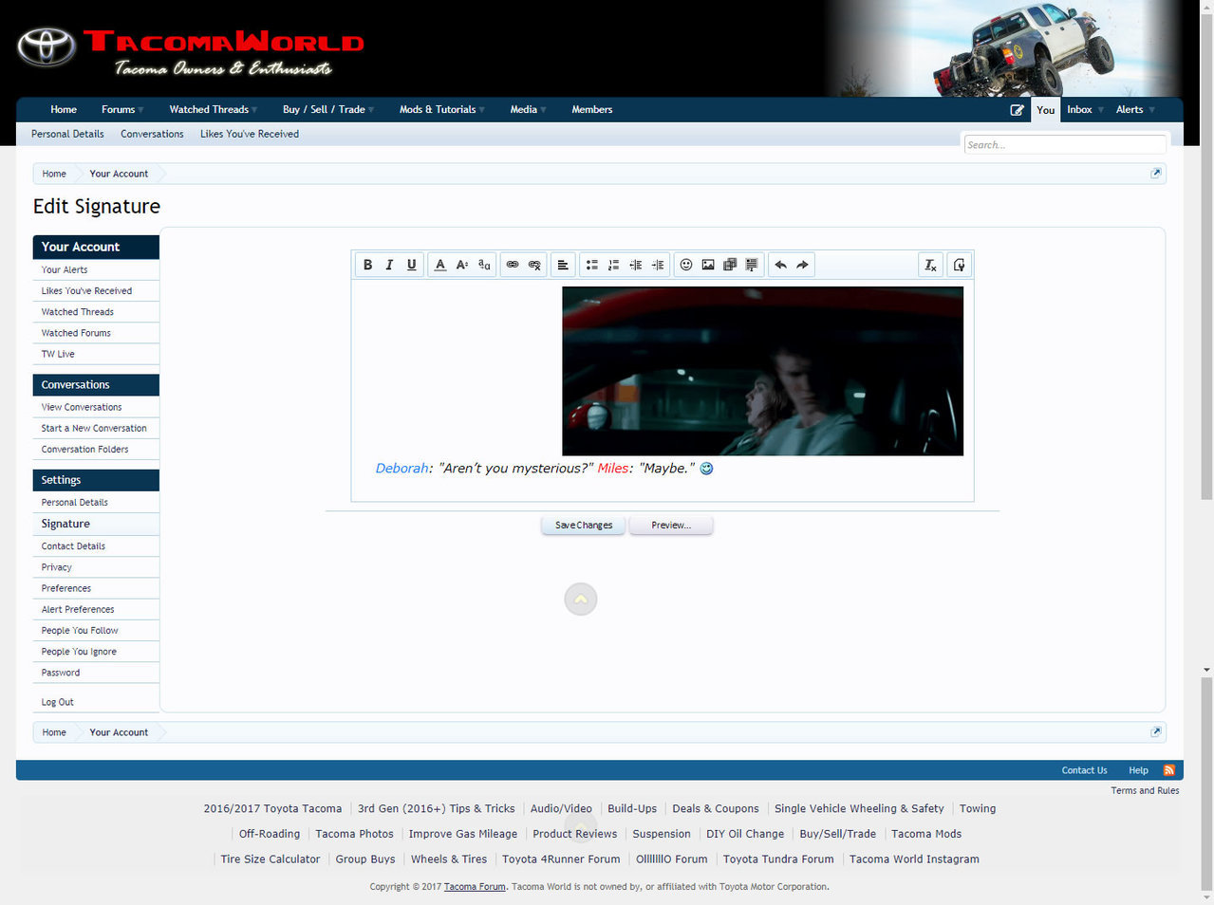Open Likes You've Received in sub-navigation
Screen dimensions: 1214x905
tap(250, 134)
